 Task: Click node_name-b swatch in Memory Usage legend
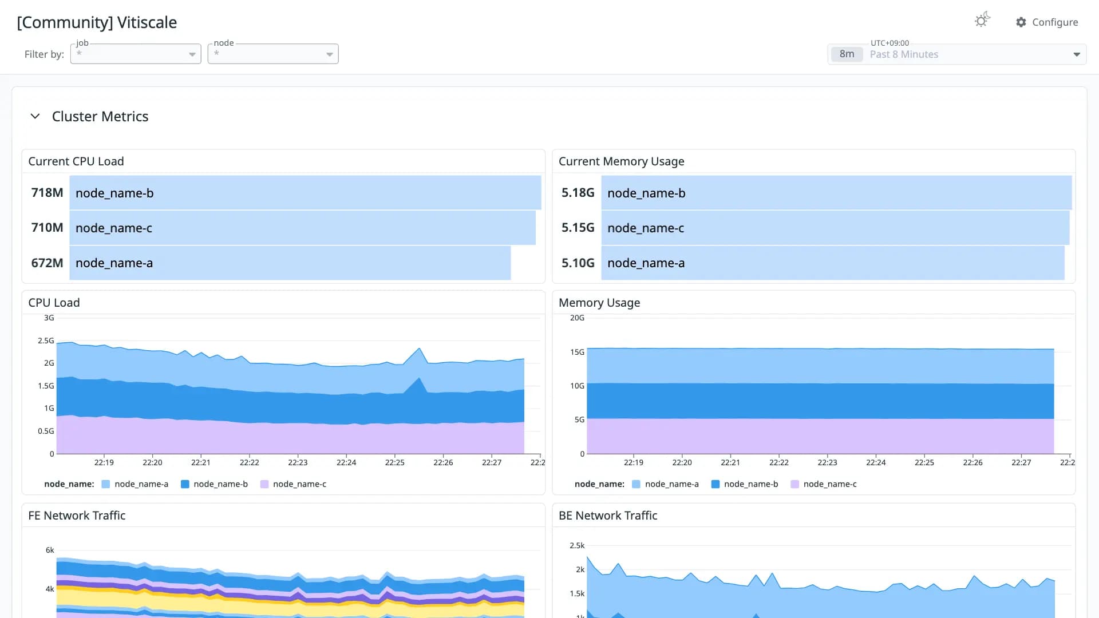(x=715, y=484)
